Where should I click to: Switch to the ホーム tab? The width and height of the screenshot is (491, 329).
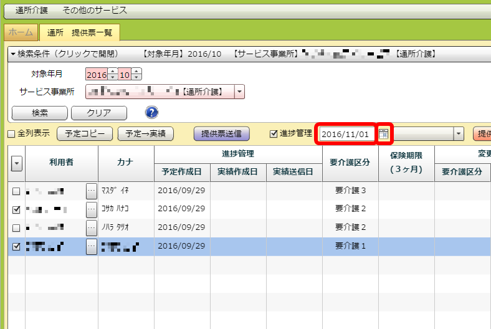21,32
